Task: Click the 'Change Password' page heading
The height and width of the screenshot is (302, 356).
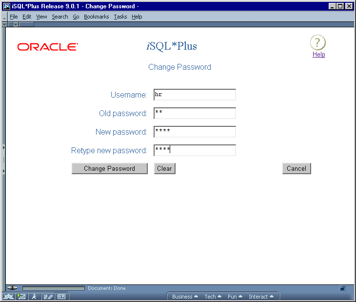Action: coord(179,67)
